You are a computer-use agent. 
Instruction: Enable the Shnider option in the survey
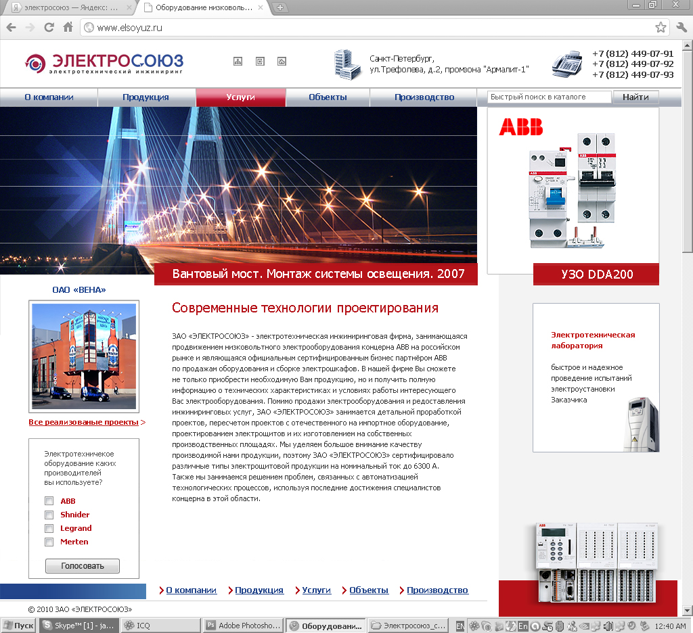[49, 515]
